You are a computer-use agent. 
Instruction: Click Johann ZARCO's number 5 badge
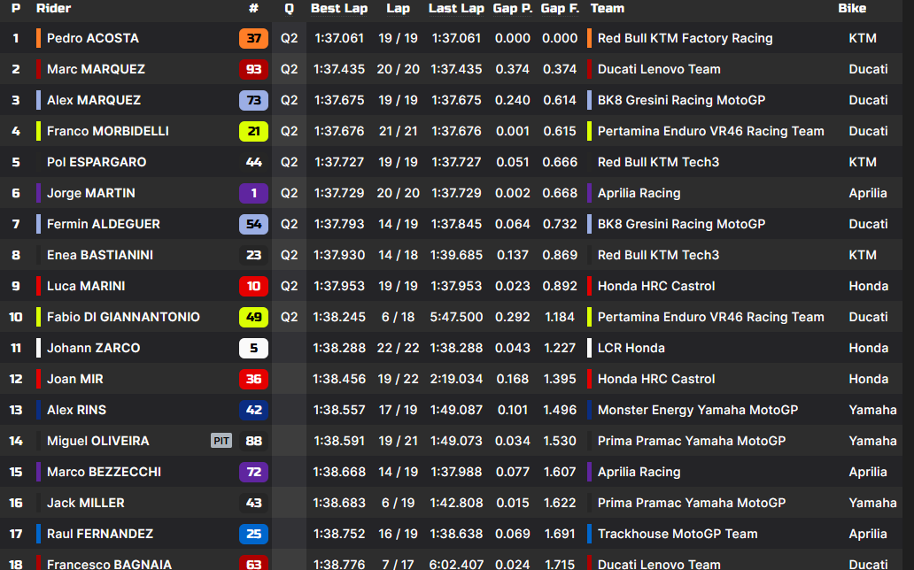(253, 348)
